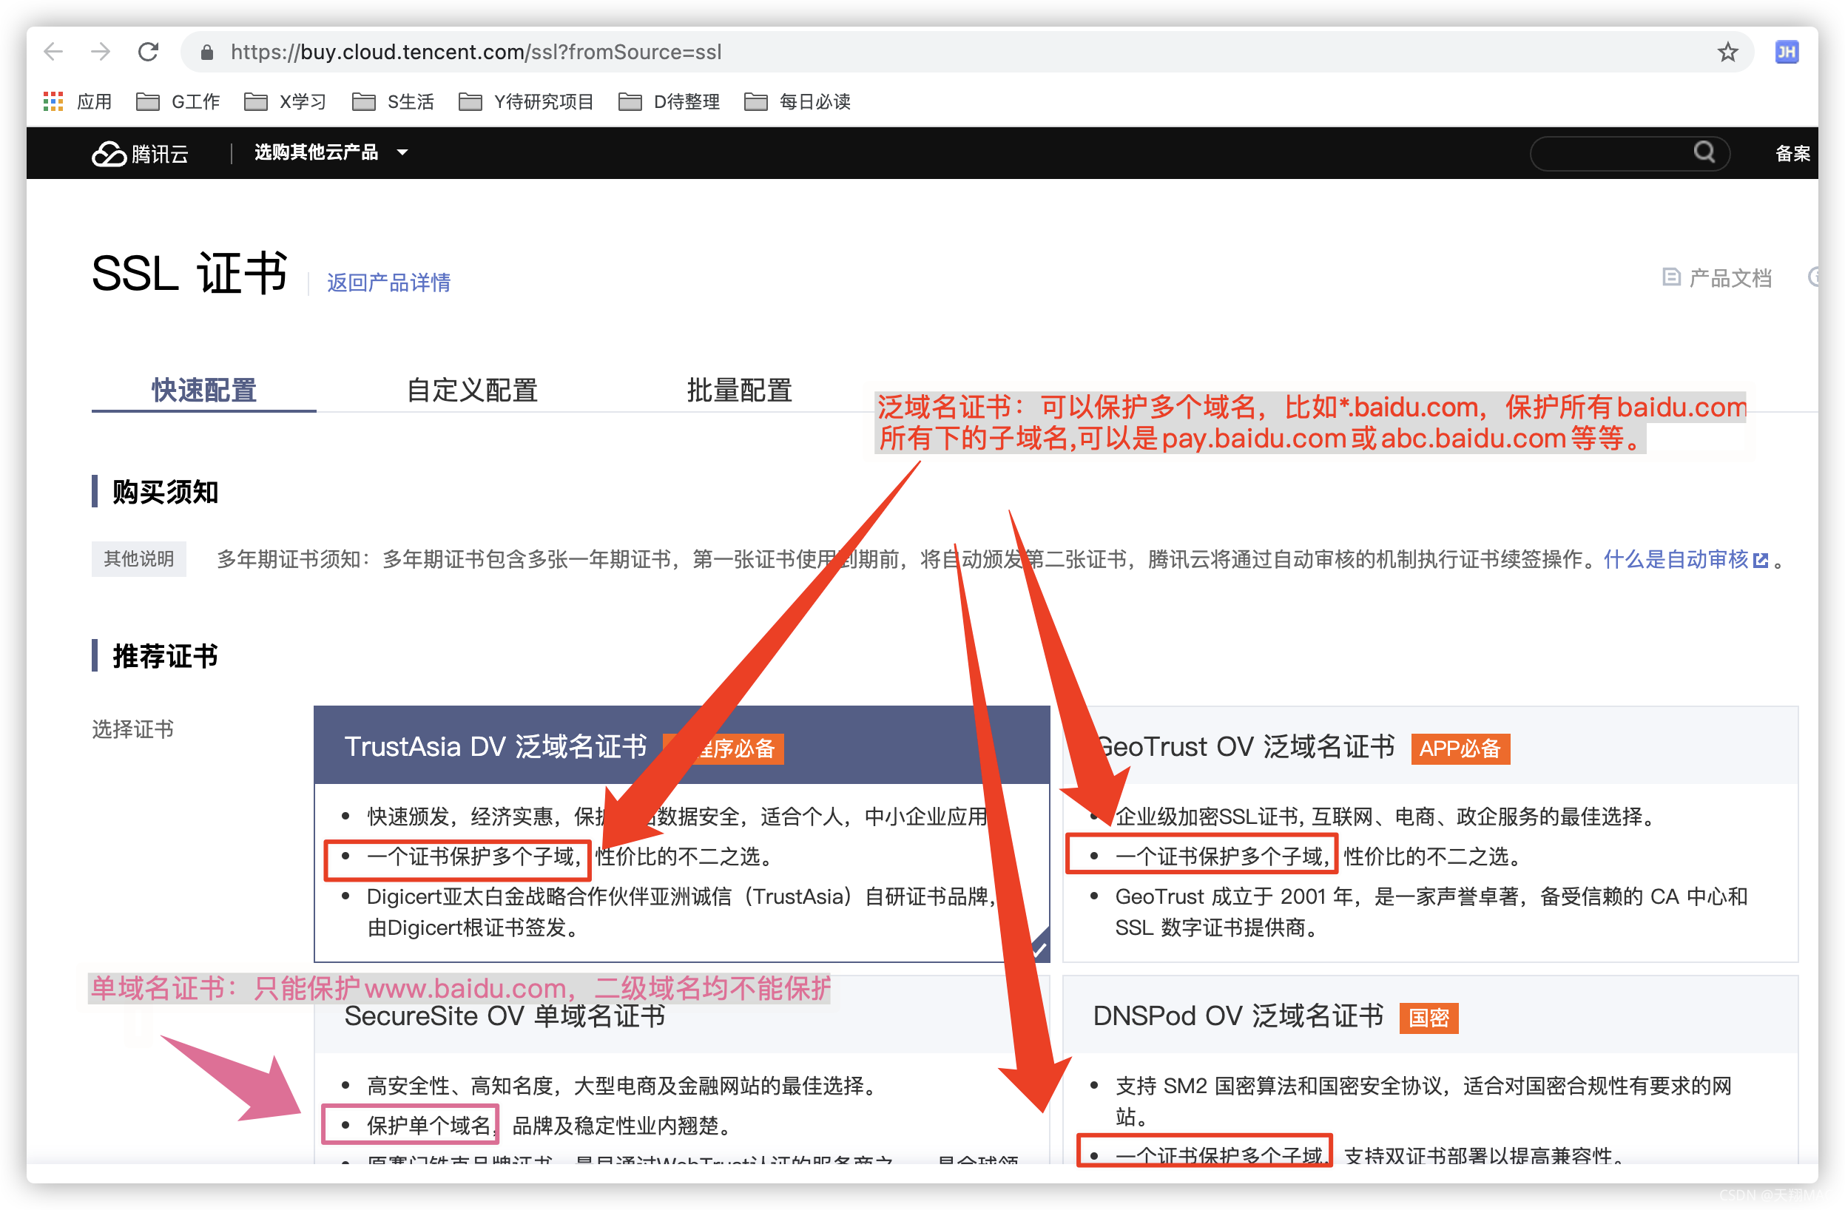Open the D待整理 bookmark folder
The image size is (1845, 1210).
pyautogui.click(x=669, y=101)
